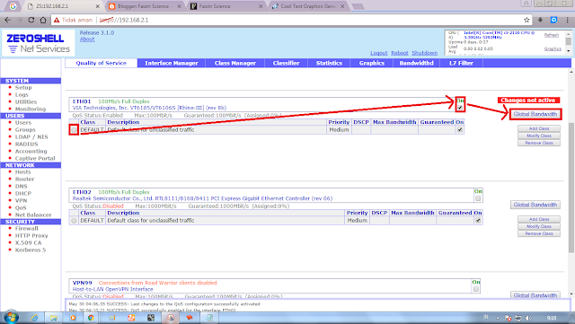Viewport: 575px width, 324px height.
Task: Click the not-secure warning triangle icon
Action: click(57, 20)
